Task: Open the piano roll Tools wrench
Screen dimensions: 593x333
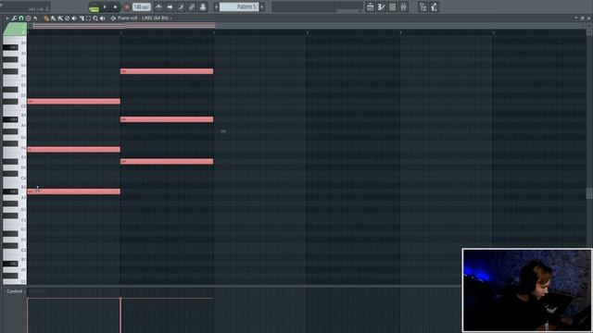Action: 14,18
